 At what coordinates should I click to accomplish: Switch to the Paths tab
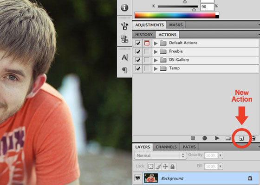[x=189, y=147]
